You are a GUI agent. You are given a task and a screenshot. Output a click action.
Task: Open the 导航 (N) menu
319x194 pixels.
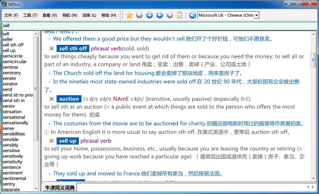tap(70, 15)
